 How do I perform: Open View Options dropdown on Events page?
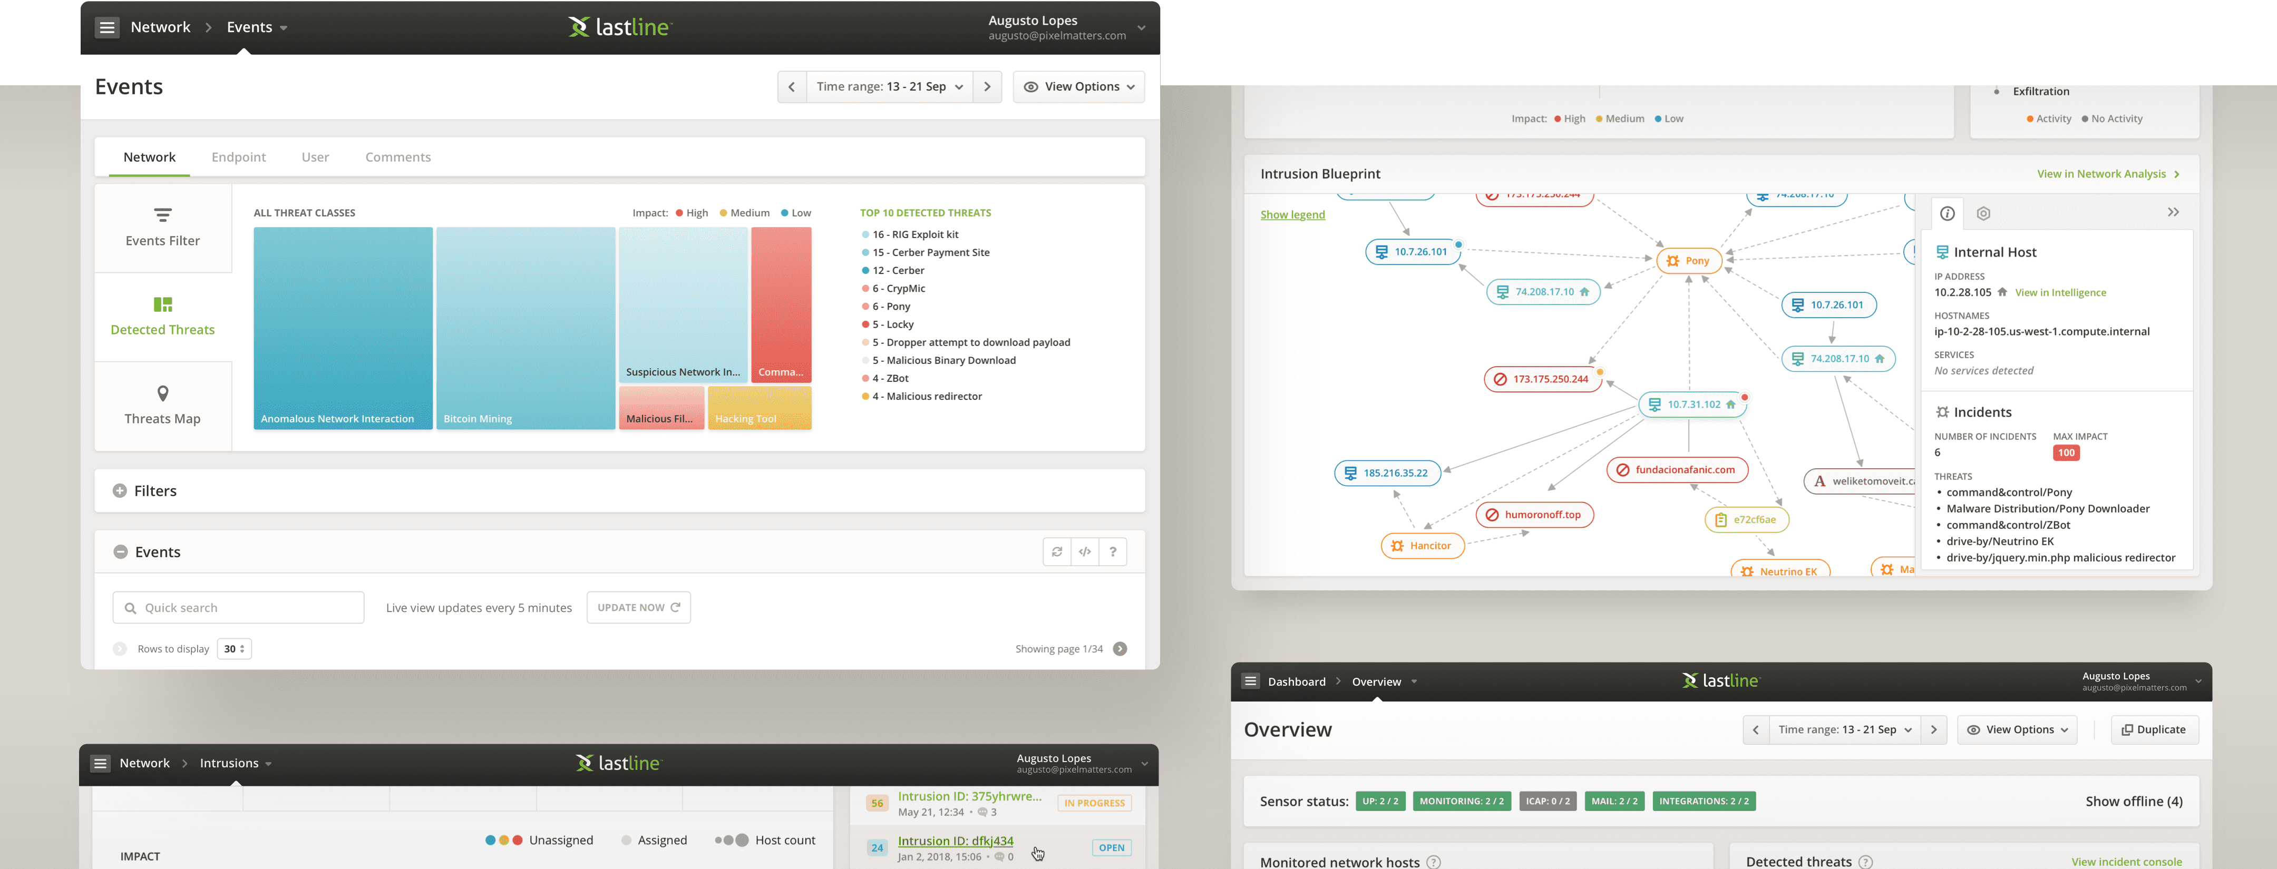pyautogui.click(x=1078, y=86)
